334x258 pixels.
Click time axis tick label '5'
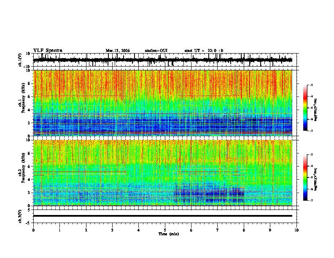click(x=165, y=230)
